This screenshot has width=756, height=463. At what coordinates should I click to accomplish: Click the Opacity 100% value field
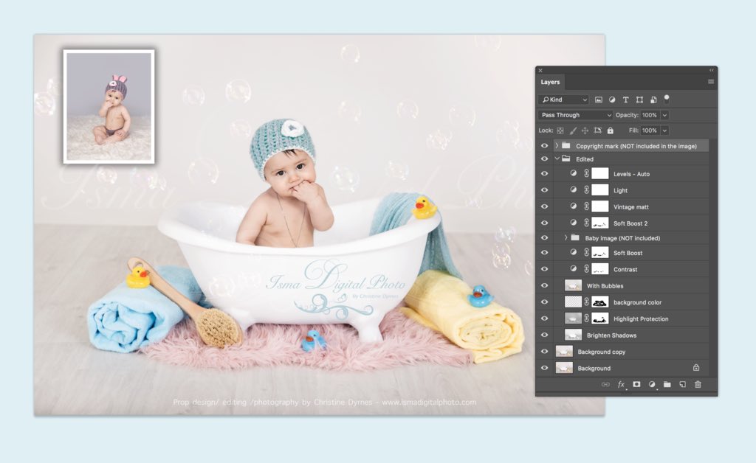coord(650,115)
